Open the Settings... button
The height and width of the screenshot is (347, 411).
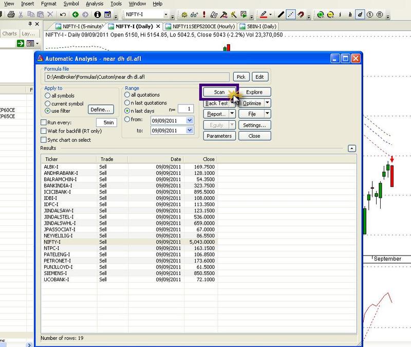tap(254, 125)
